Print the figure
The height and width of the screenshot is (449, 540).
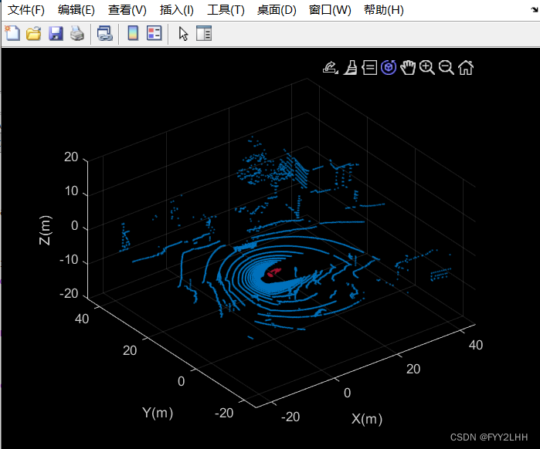pyautogui.click(x=77, y=34)
